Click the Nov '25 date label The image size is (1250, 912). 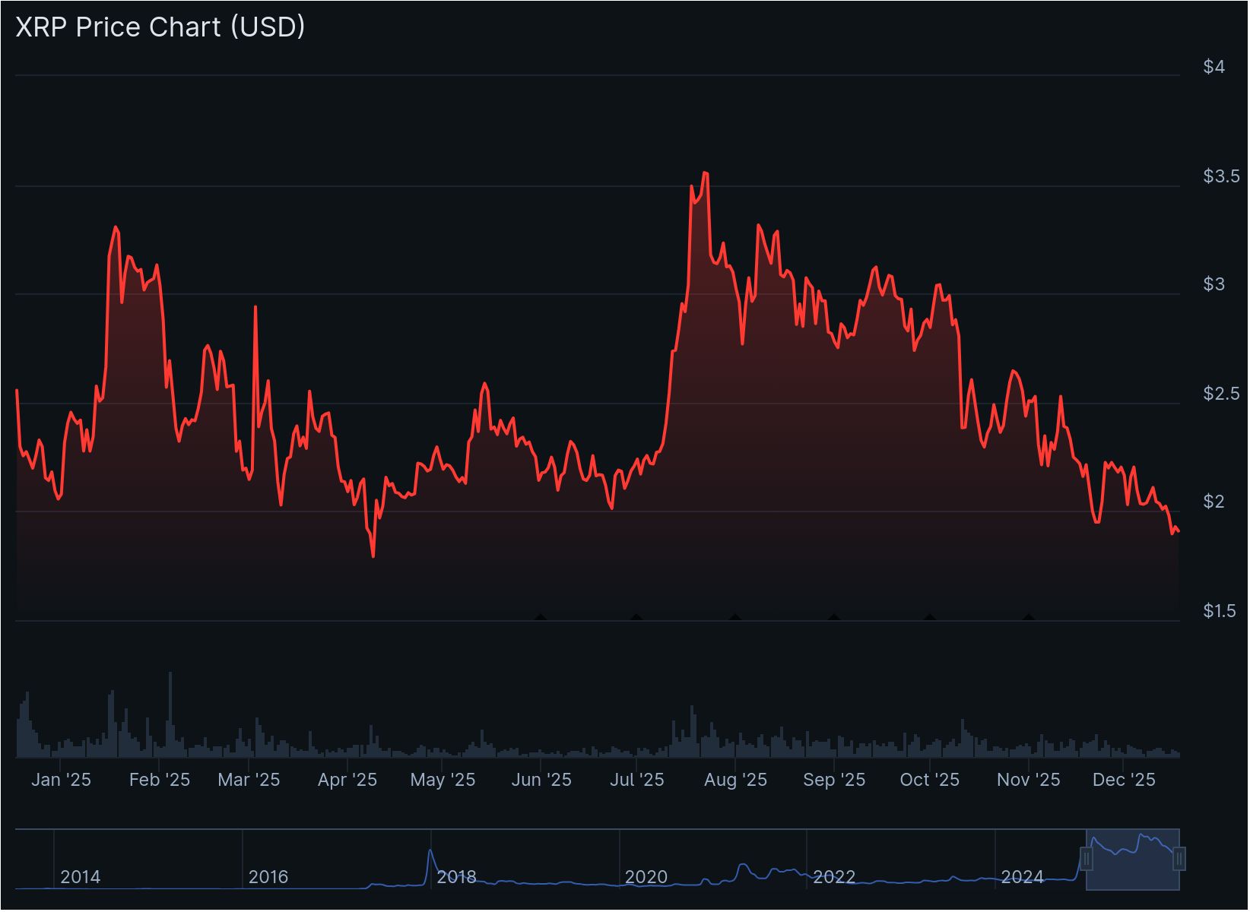pyautogui.click(x=1028, y=781)
